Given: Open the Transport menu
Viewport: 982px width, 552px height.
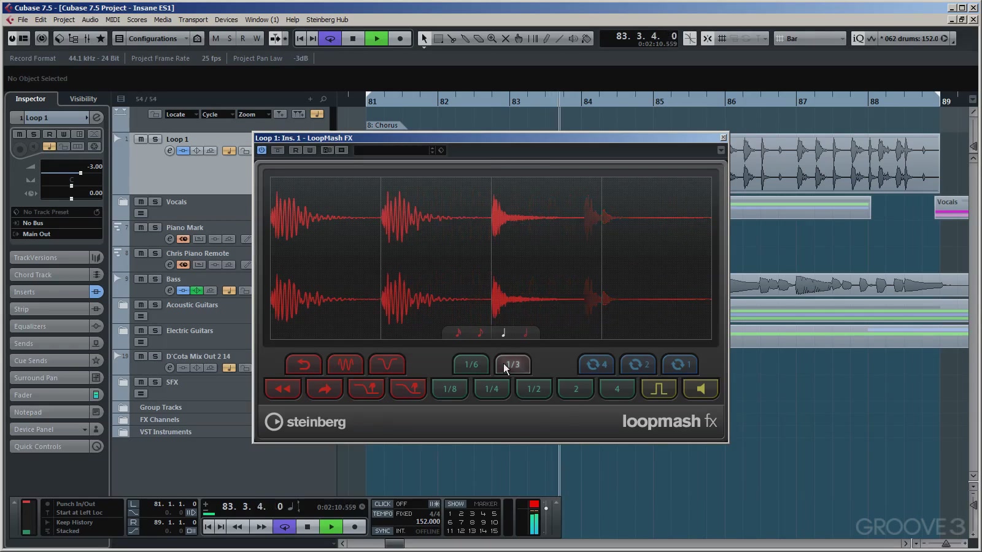Looking at the screenshot, I should (x=193, y=20).
